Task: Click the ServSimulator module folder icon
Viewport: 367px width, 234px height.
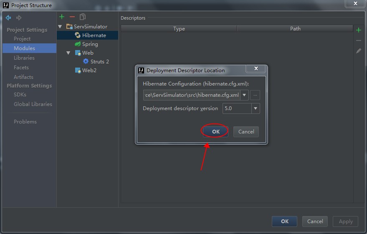Action: click(x=69, y=26)
